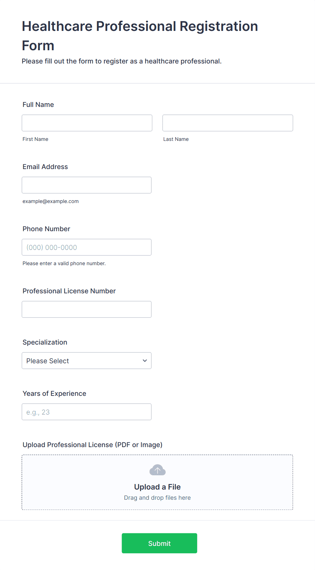Click the Professional License Number label
Image resolution: width=315 pixels, height=570 pixels.
pyautogui.click(x=69, y=291)
